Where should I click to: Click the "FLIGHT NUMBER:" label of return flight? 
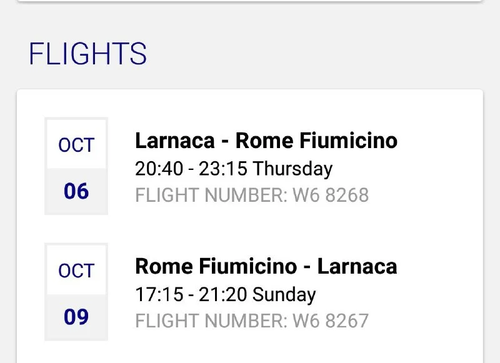[211, 321]
